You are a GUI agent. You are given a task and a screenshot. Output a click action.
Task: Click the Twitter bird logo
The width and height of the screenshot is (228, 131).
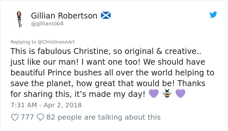[x=213, y=15]
